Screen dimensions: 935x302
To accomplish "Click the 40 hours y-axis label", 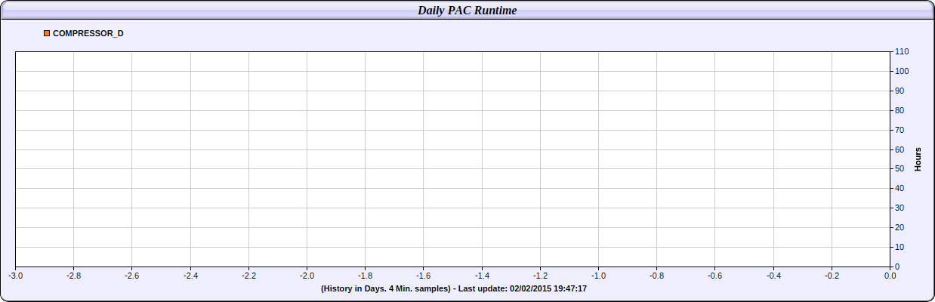I will 900,188.
